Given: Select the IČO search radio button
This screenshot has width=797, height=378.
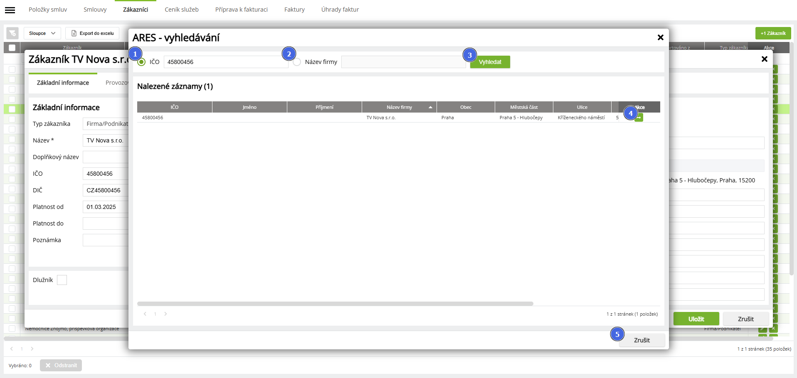Looking at the screenshot, I should pyautogui.click(x=141, y=62).
